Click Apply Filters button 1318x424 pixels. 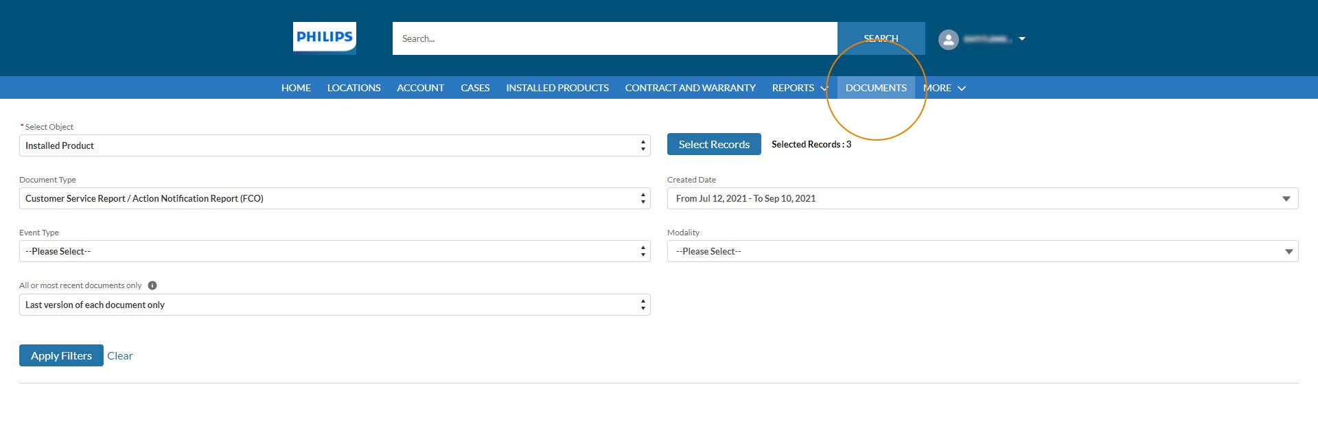[61, 355]
